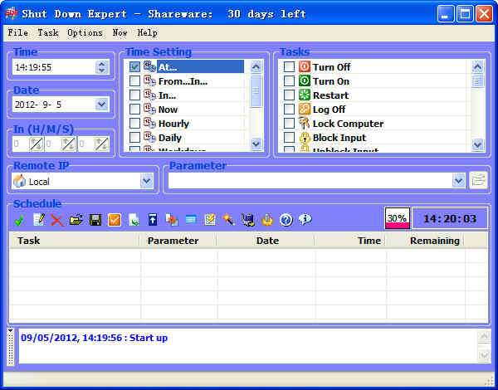Screen dimensions: 498x390
Task: Open the File menu
Action: point(17,32)
